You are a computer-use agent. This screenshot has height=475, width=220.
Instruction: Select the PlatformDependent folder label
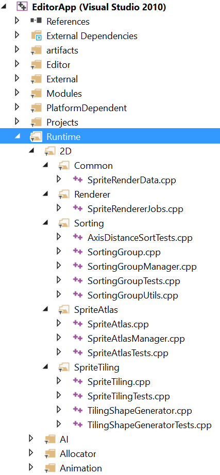pyautogui.click(x=87, y=108)
